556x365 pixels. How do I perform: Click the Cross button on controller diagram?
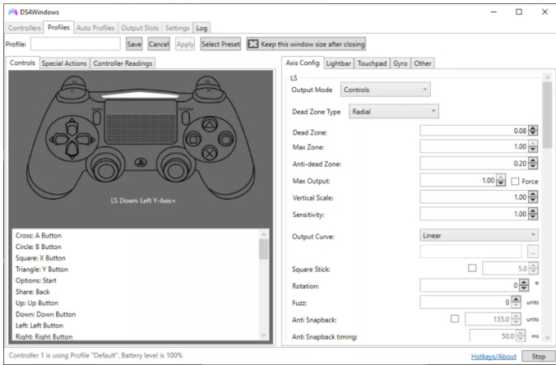click(210, 154)
